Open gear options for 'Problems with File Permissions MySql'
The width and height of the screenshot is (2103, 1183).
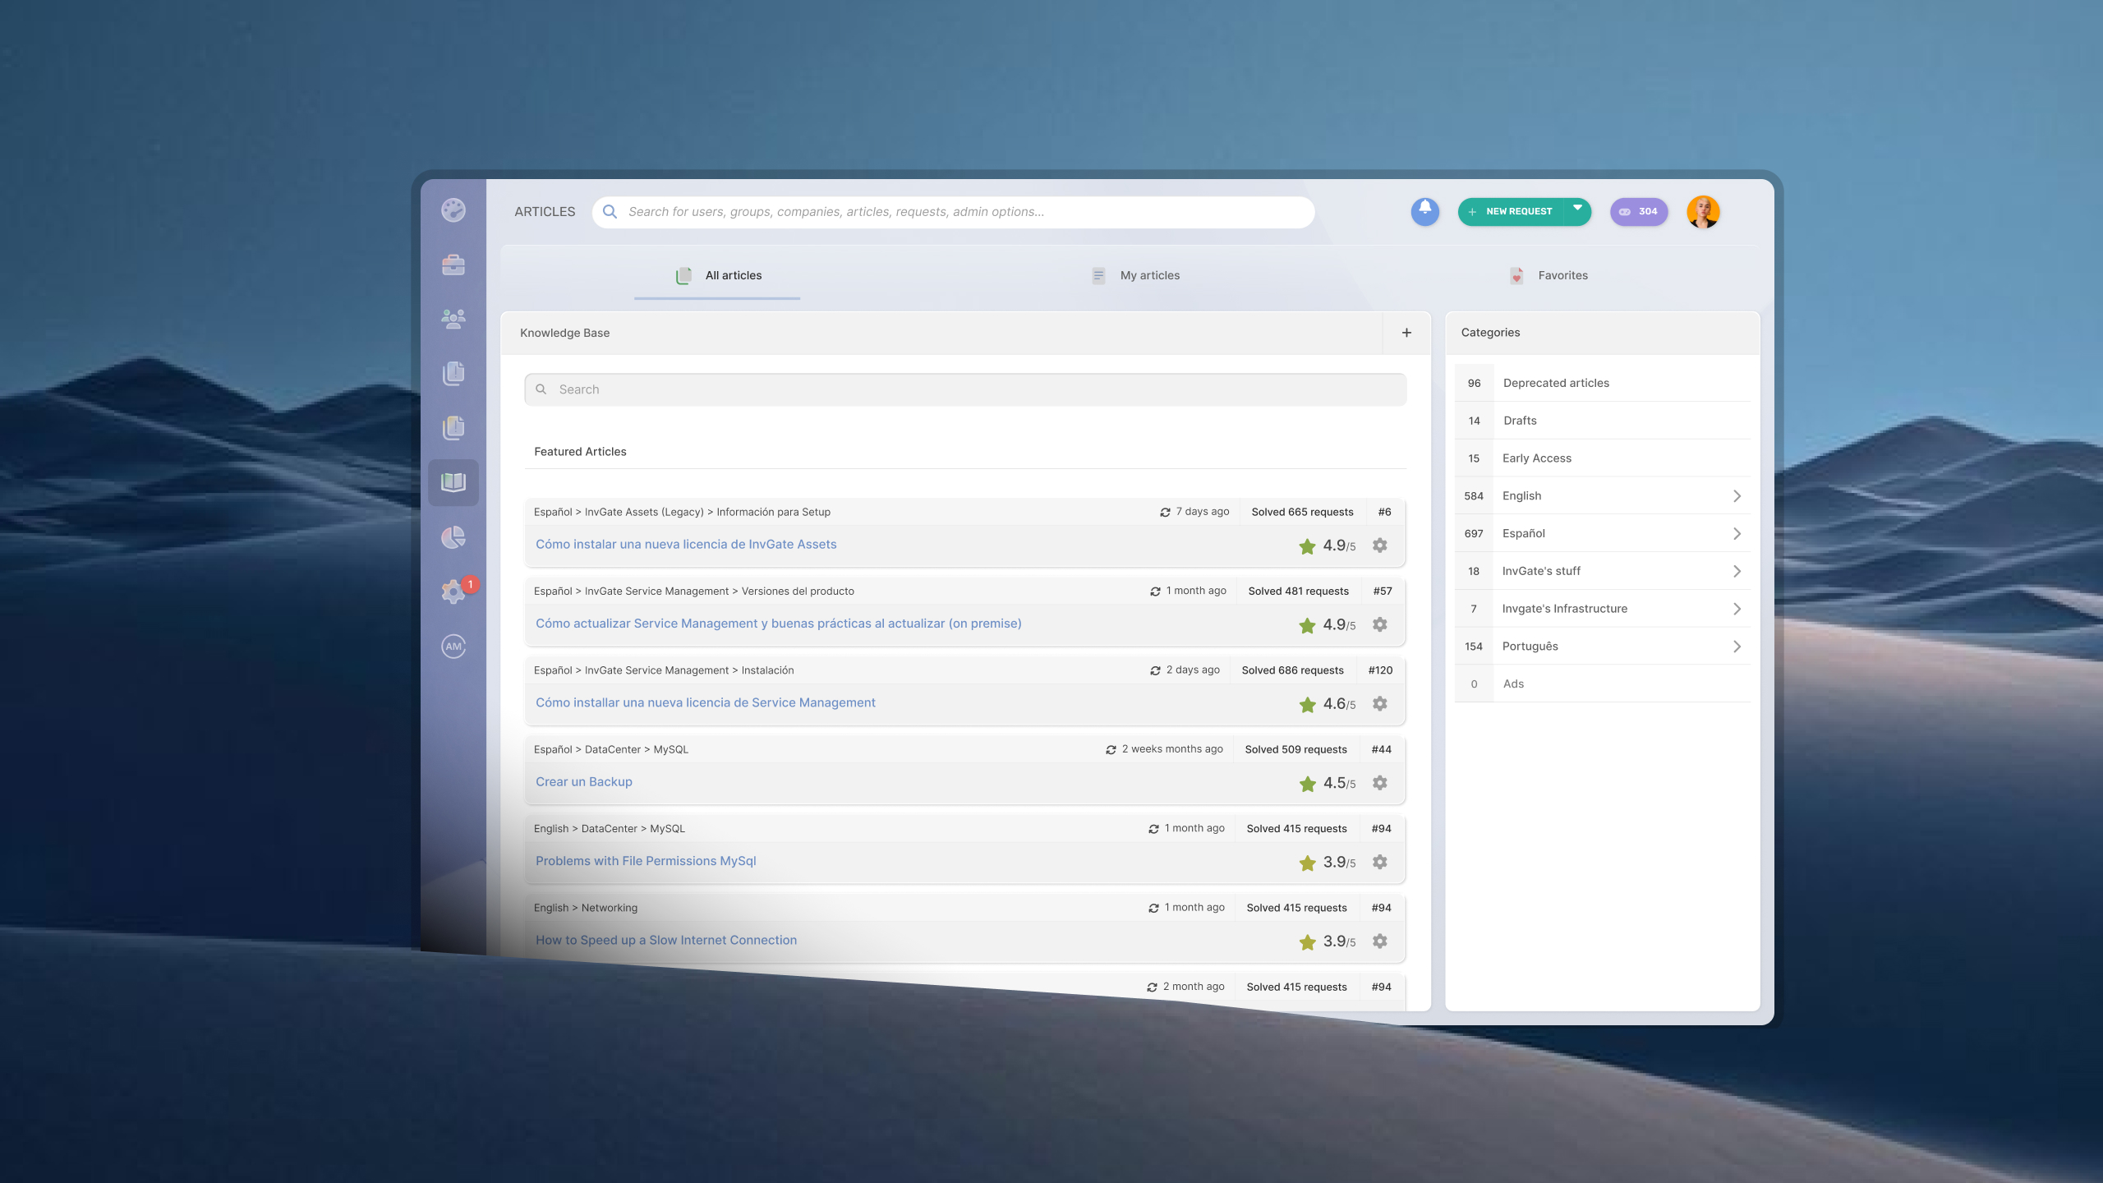[1380, 862]
